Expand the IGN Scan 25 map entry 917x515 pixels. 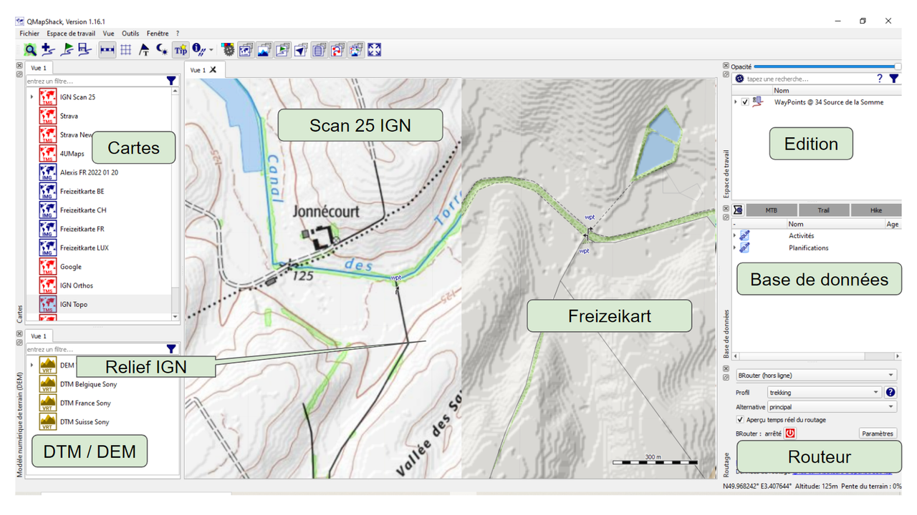(32, 97)
